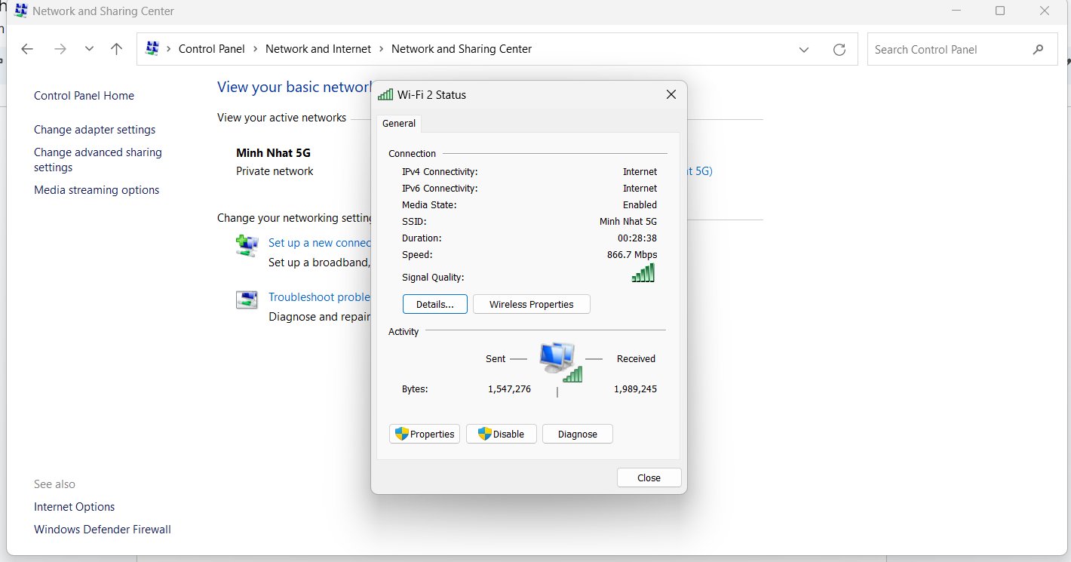
Task: Click the 00:28:38 duration value
Action: (637, 238)
